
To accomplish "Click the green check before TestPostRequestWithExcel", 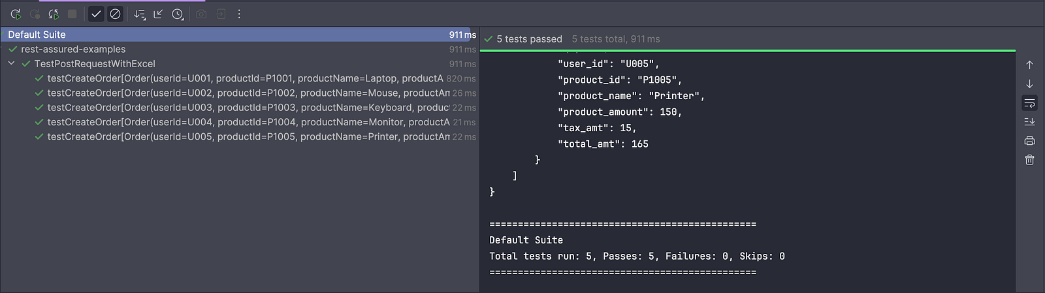I will [26, 64].
